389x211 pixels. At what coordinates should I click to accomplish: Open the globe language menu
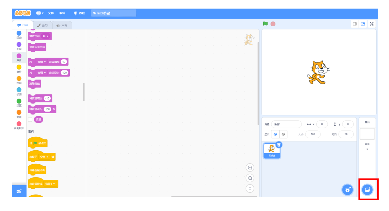tap(40, 13)
